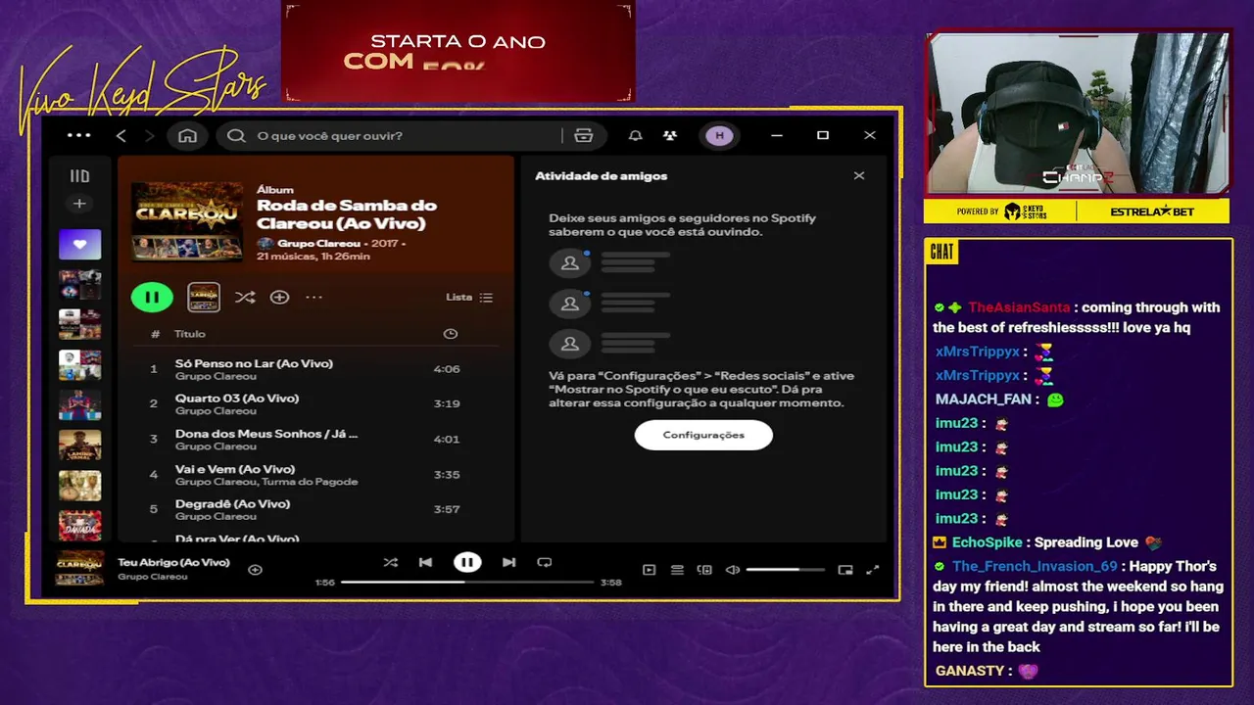This screenshot has width=1254, height=705.
Task: Pause the album with the green button
Action: pos(152,297)
